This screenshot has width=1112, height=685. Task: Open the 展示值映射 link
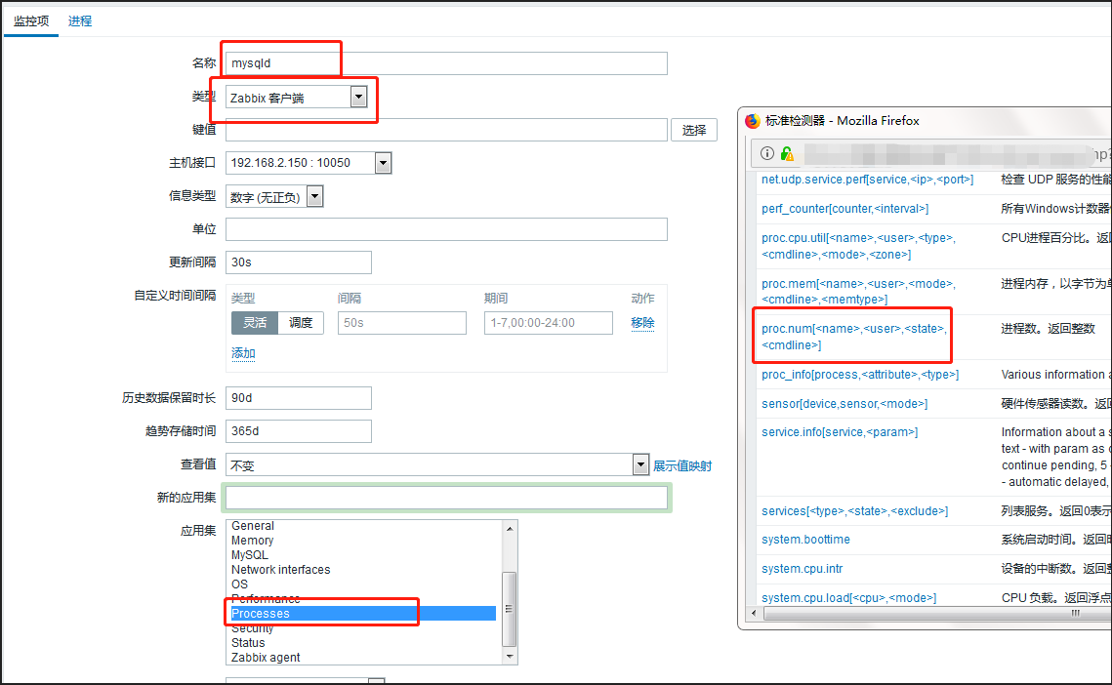(x=682, y=465)
